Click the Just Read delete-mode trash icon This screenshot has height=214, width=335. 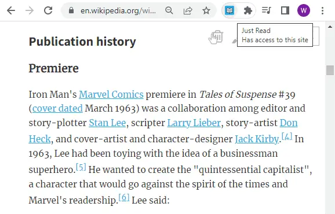[216, 37]
